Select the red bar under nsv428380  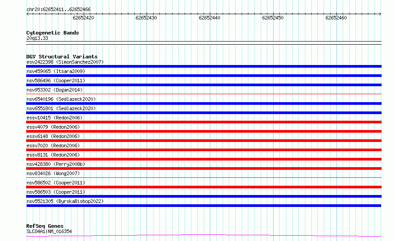(204, 168)
